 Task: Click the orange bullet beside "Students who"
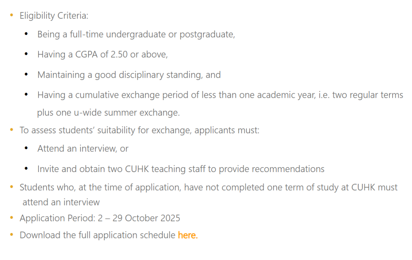[x=11, y=187]
